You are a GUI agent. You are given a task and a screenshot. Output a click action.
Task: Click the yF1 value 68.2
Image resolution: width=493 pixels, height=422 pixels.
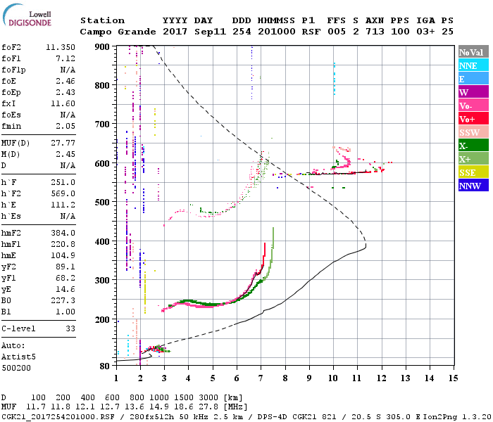pyautogui.click(x=65, y=279)
